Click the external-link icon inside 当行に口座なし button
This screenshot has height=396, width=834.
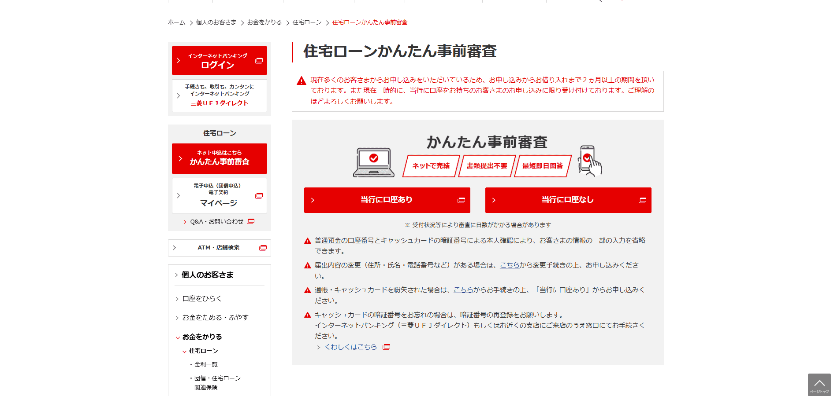pyautogui.click(x=642, y=200)
